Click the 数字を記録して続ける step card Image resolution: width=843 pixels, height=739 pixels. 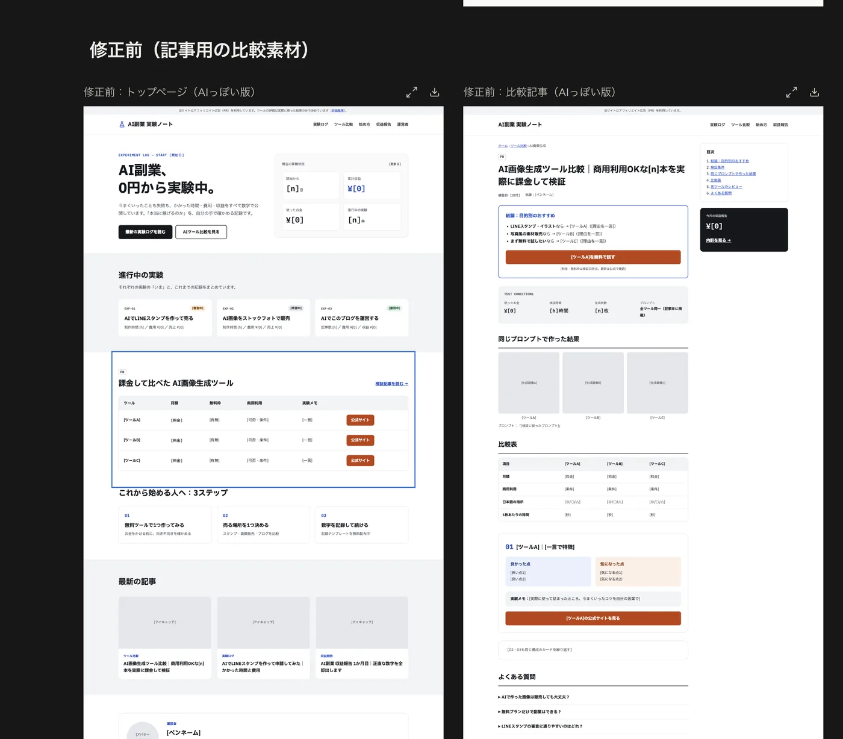click(x=362, y=525)
